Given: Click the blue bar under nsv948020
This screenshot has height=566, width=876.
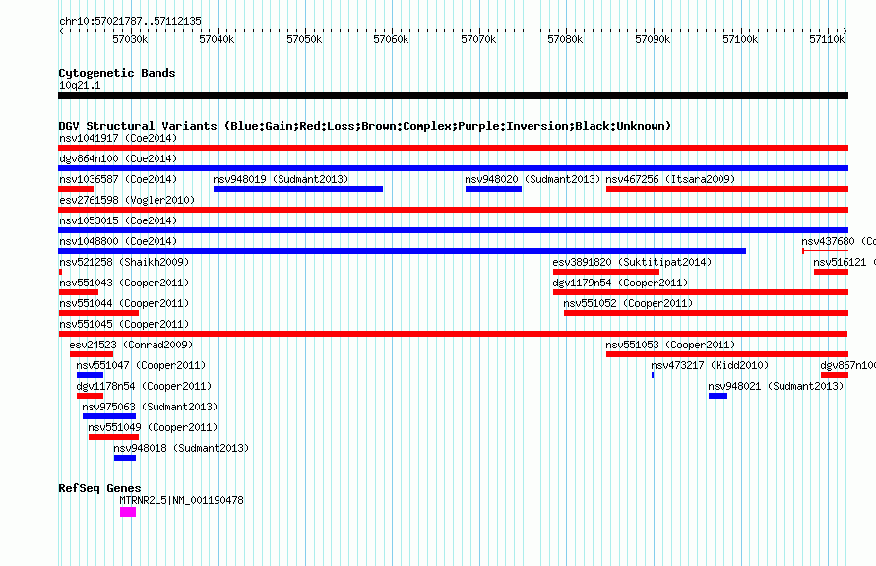Looking at the screenshot, I should (x=493, y=189).
